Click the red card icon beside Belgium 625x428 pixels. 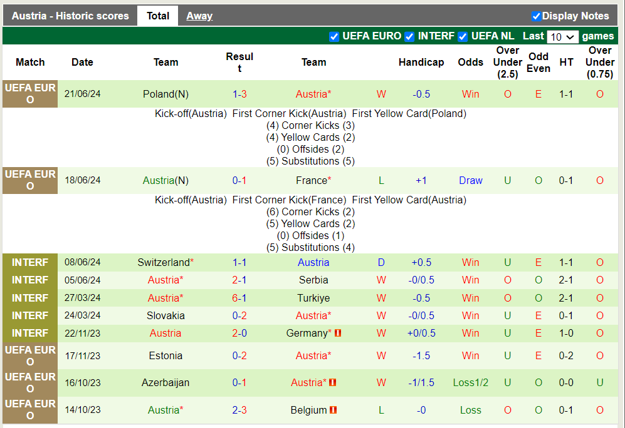tap(333, 410)
